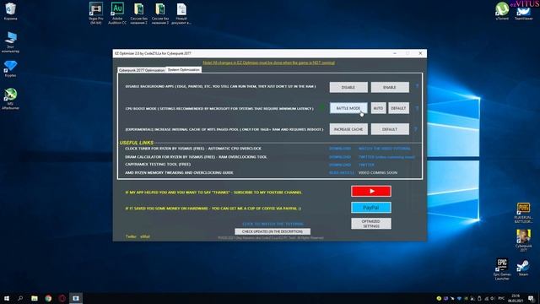Image resolution: width=540 pixels, height=304 pixels.
Task: Open help for background apps option
Action: pos(417,86)
